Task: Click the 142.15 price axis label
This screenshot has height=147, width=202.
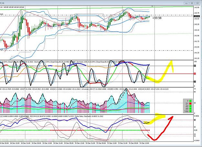Action: (197, 30)
